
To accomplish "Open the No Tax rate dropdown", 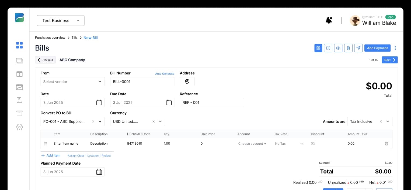I will (x=288, y=143).
